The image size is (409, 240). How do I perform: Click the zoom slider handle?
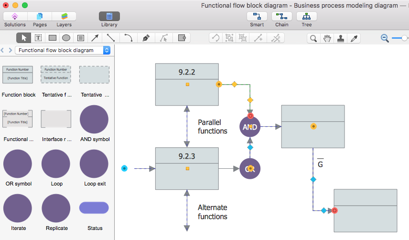(x=405, y=38)
